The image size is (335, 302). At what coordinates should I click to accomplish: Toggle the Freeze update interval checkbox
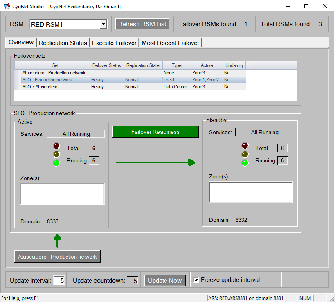196,280
